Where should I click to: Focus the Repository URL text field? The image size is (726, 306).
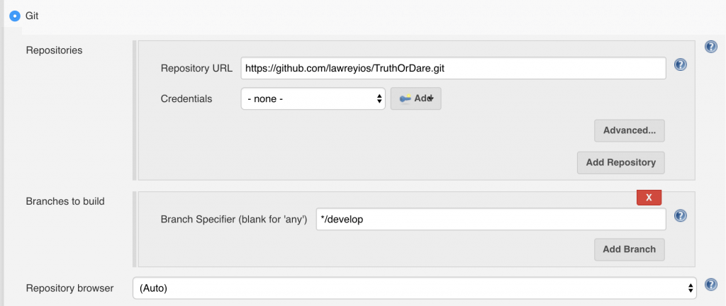[x=453, y=68]
